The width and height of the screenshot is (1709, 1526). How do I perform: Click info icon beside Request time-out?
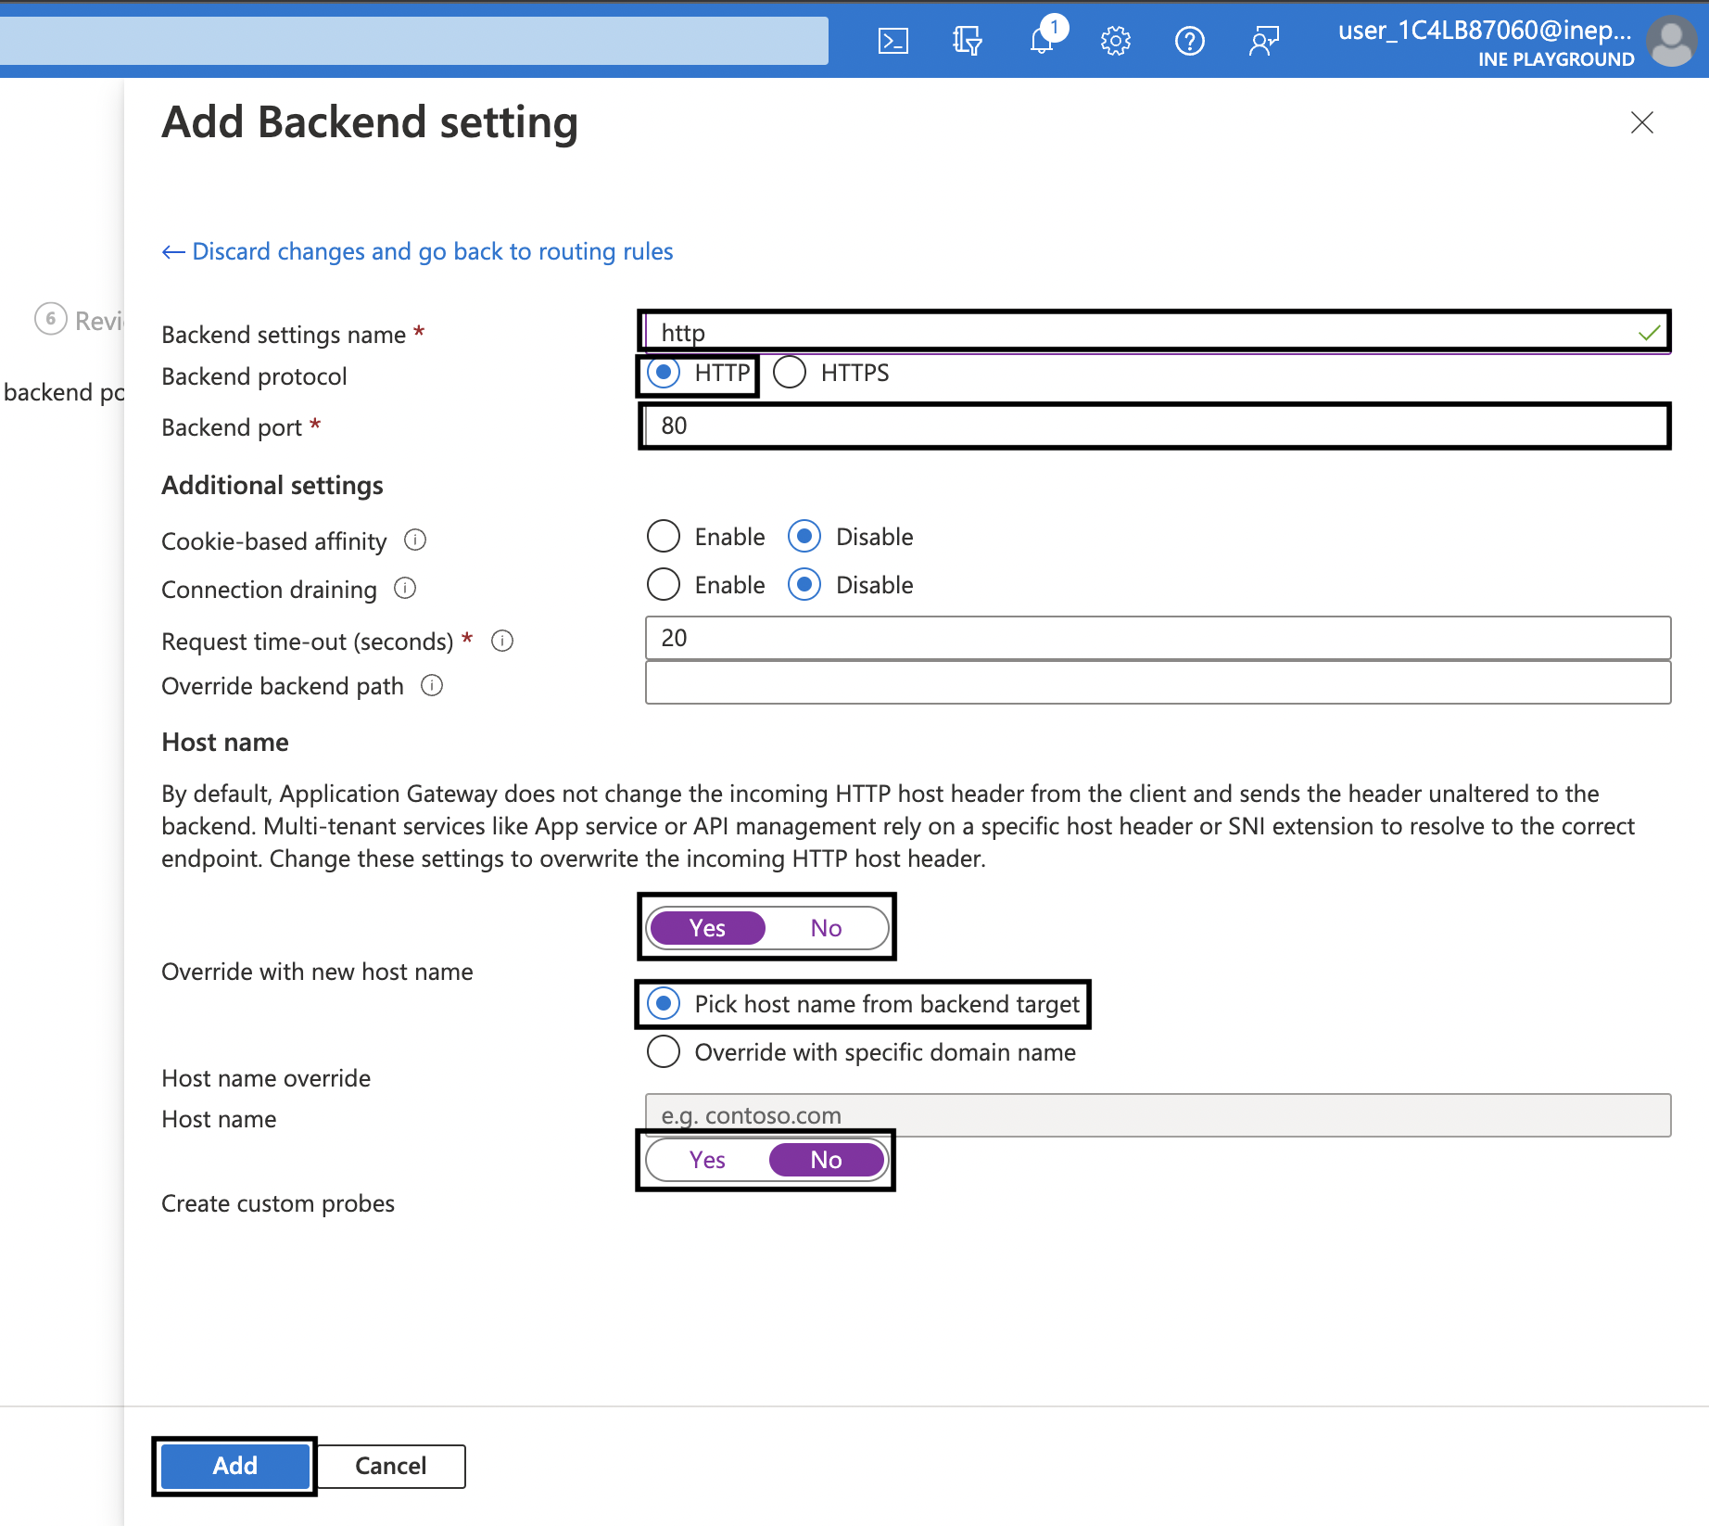tap(502, 641)
